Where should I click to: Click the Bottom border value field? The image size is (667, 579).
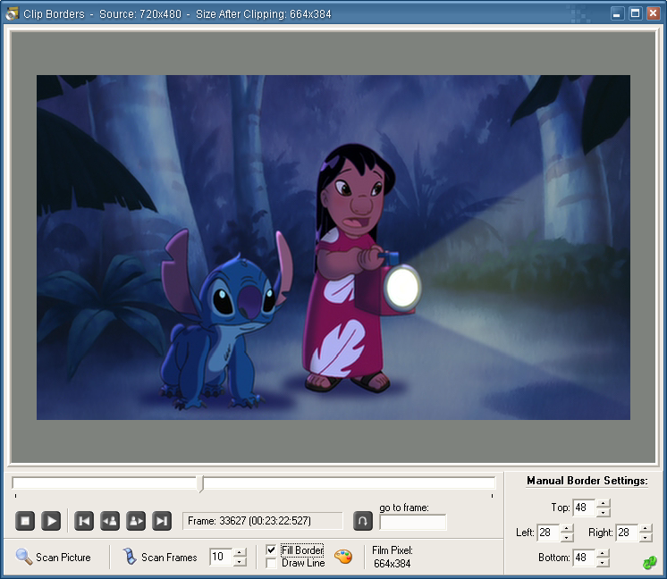tap(584, 558)
